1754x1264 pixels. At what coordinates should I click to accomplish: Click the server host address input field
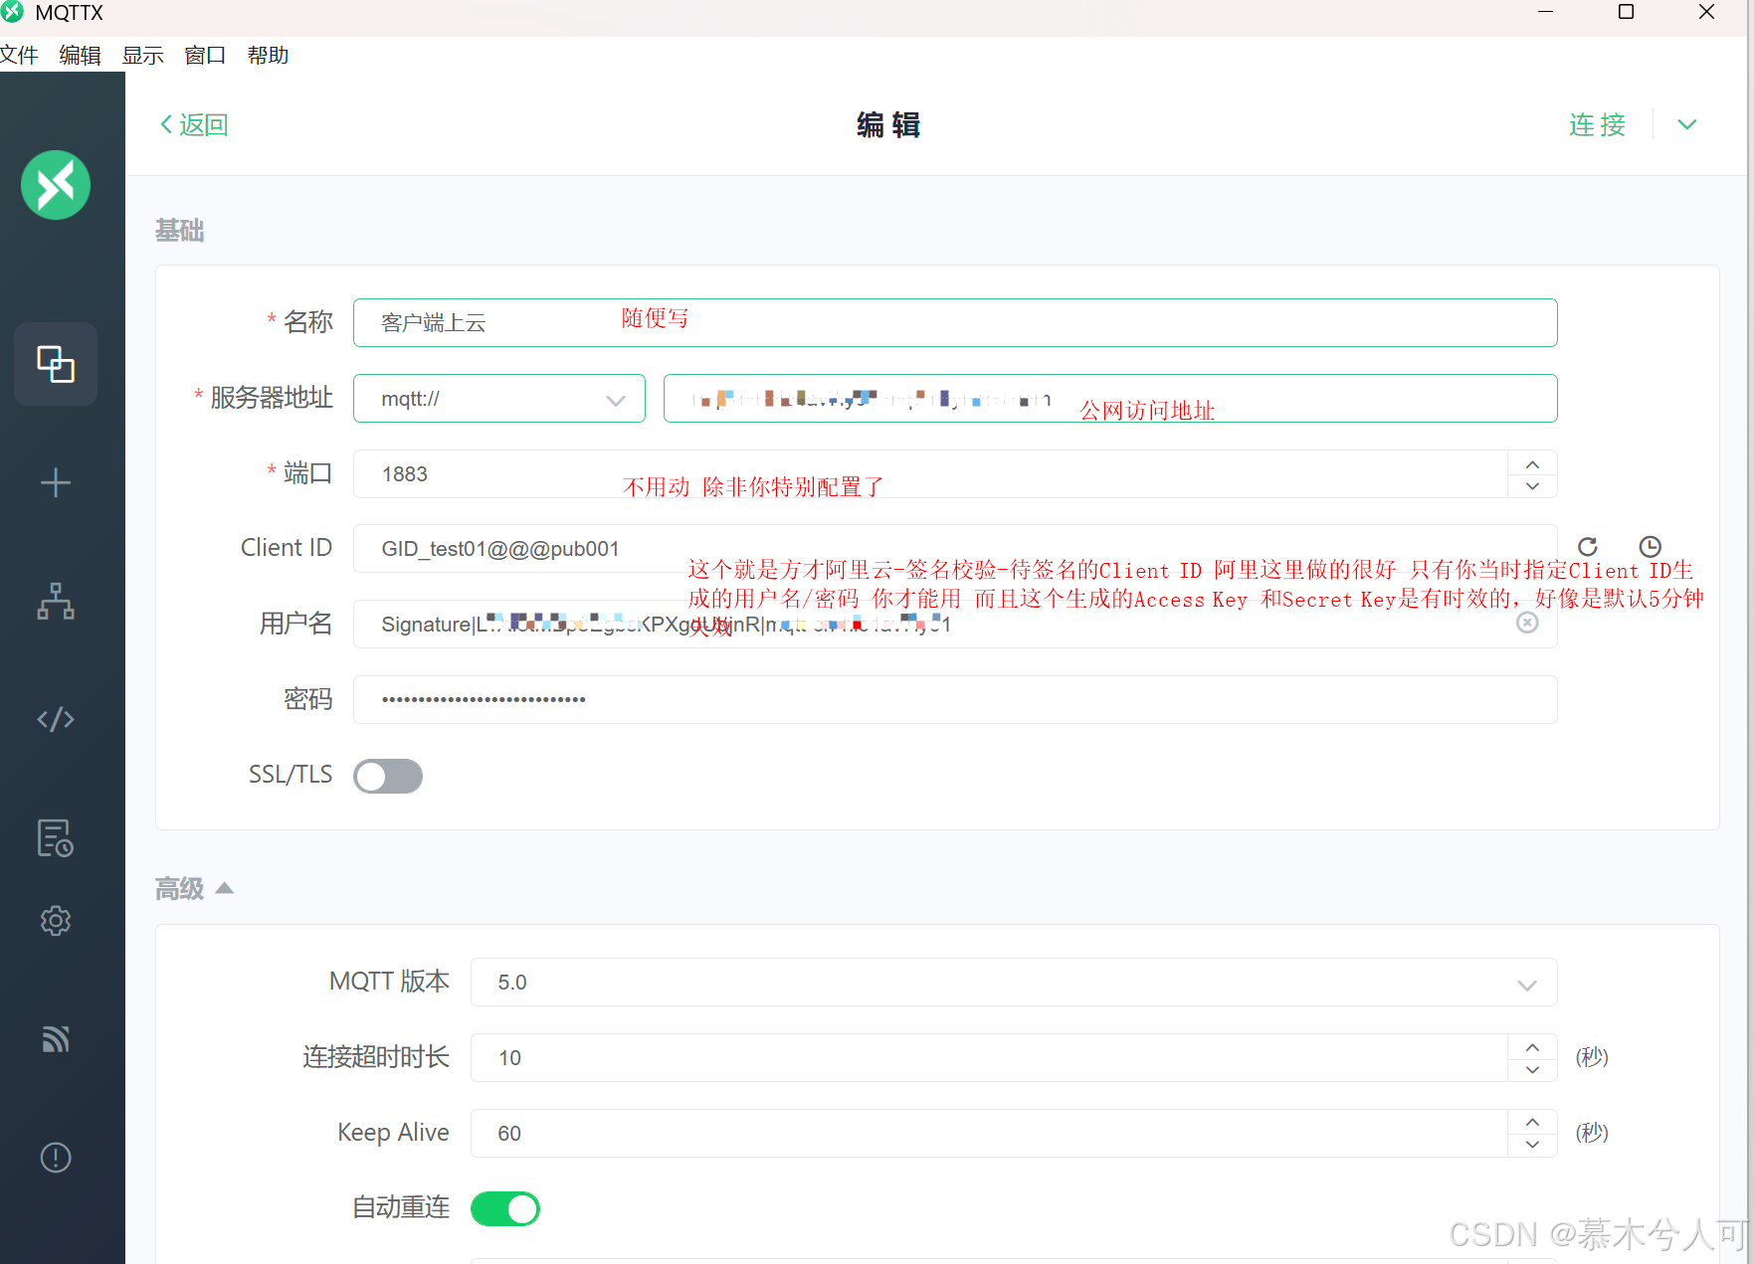click(x=1110, y=399)
